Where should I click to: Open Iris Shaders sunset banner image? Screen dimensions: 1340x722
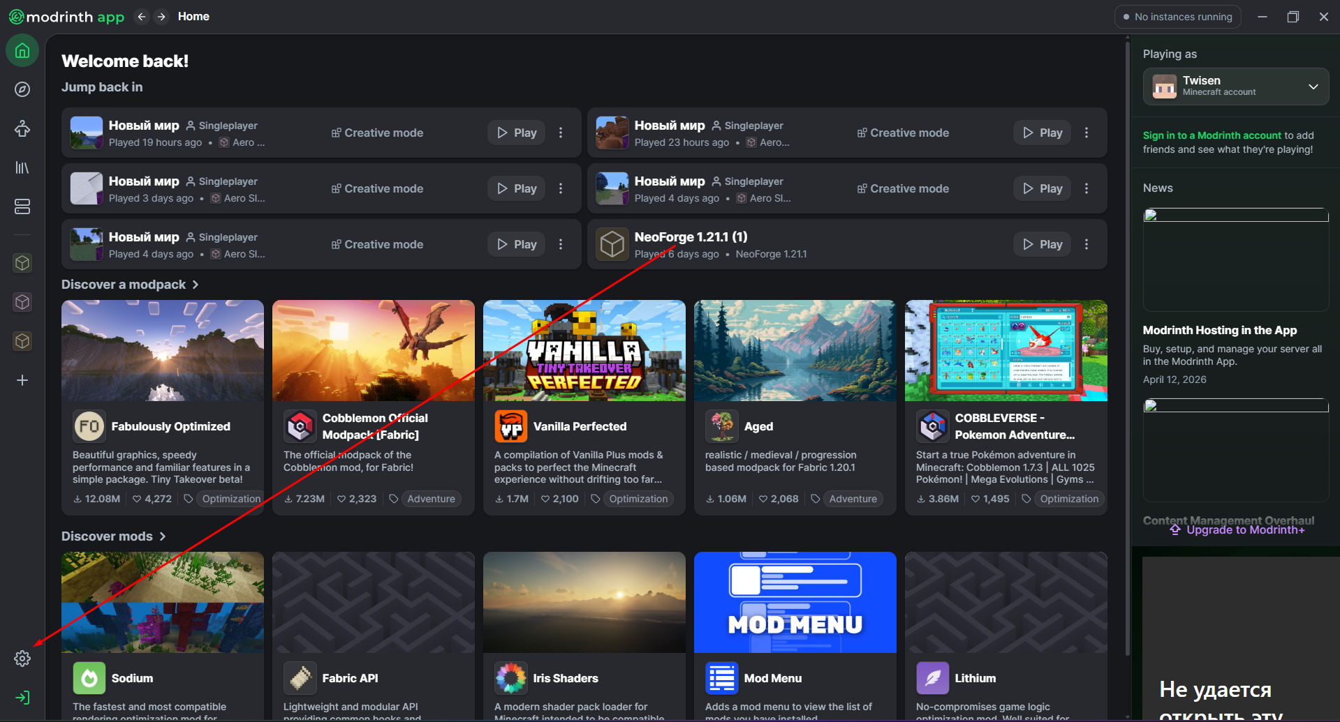584,603
